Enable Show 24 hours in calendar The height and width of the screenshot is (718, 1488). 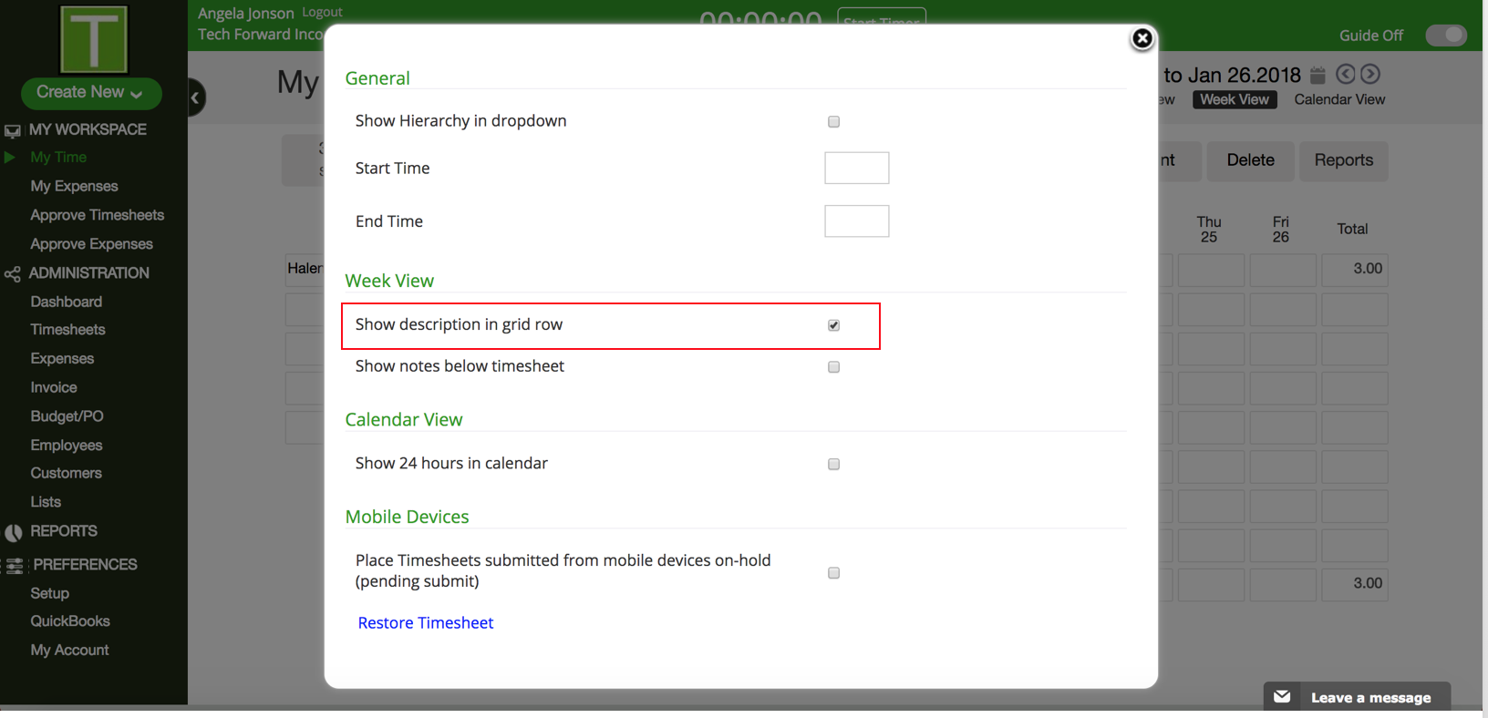pyautogui.click(x=833, y=464)
